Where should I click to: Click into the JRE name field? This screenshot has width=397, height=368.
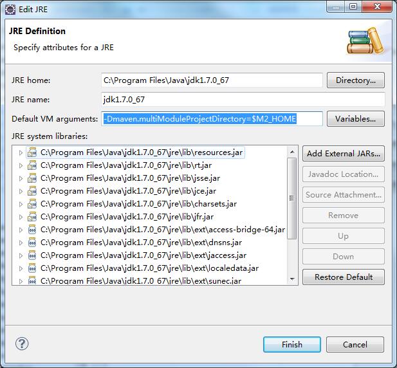click(x=243, y=100)
